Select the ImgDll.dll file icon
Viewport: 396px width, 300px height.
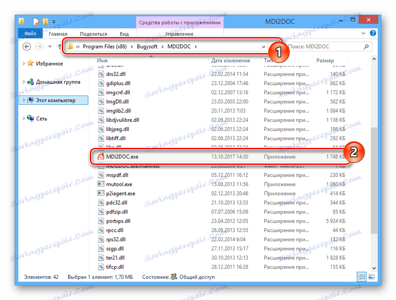click(x=101, y=101)
